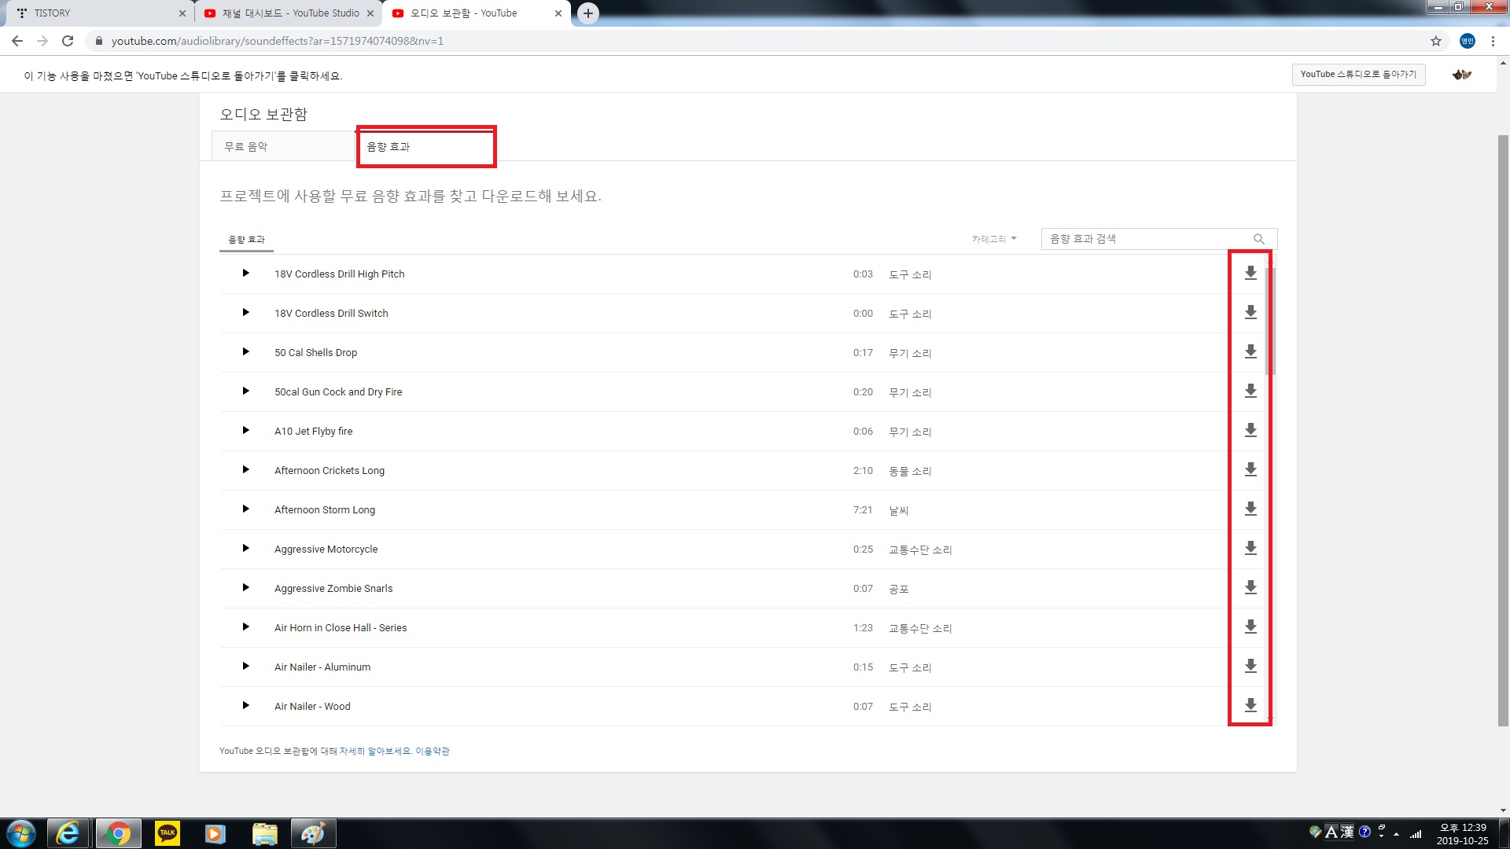Open Chrome's three-dot menu
1510x849 pixels.
tap(1493, 41)
